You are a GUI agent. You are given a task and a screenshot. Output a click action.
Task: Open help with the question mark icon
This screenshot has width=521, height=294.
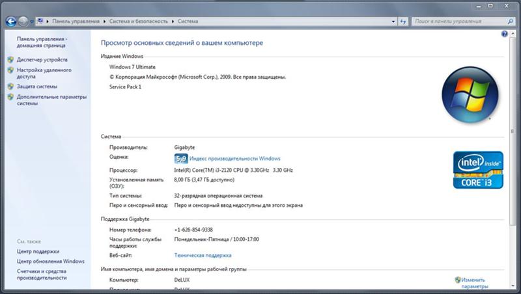[x=504, y=34]
